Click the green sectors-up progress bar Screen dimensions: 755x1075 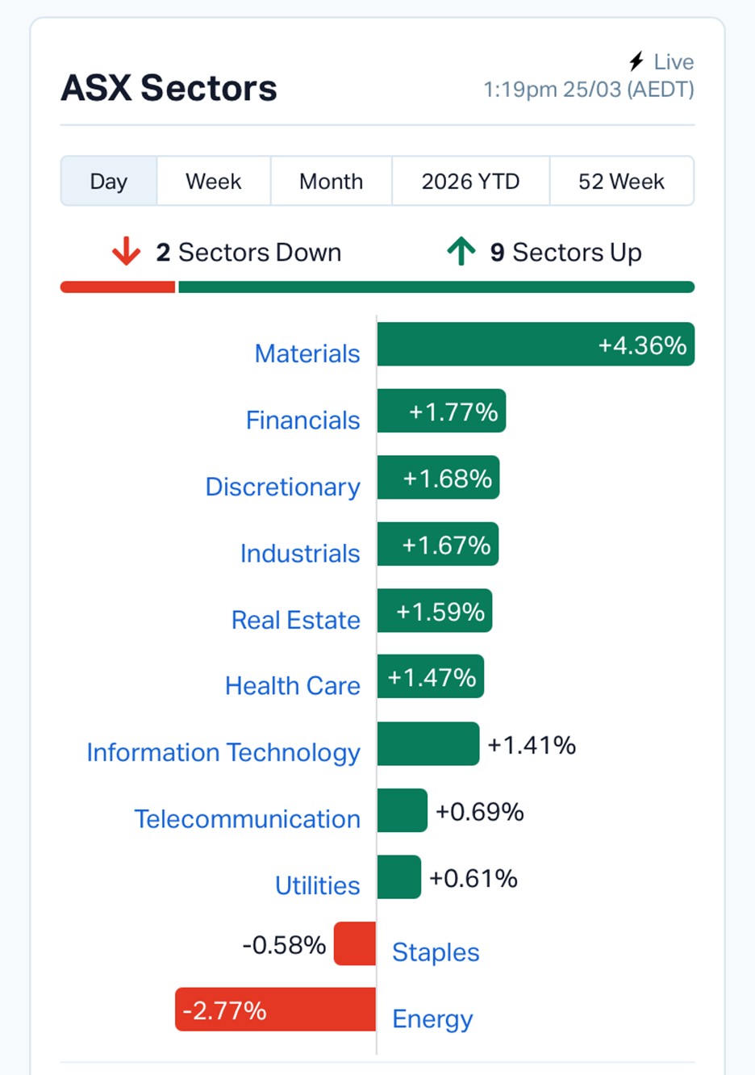click(x=436, y=287)
